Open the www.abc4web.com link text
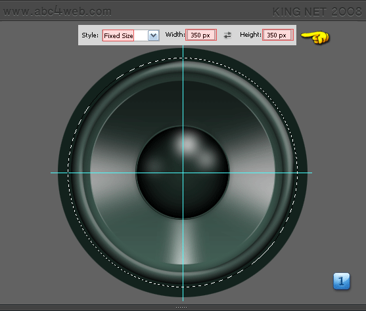 coord(57,11)
